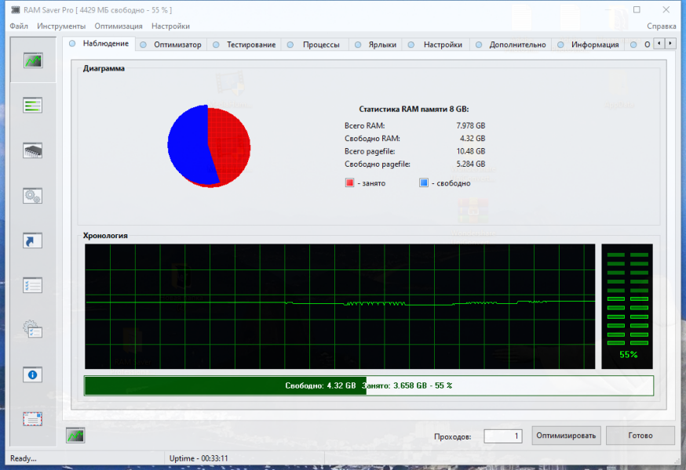Image resolution: width=686 pixels, height=470 pixels.
Task: Open the Оптимизация menu
Action: pos(119,26)
